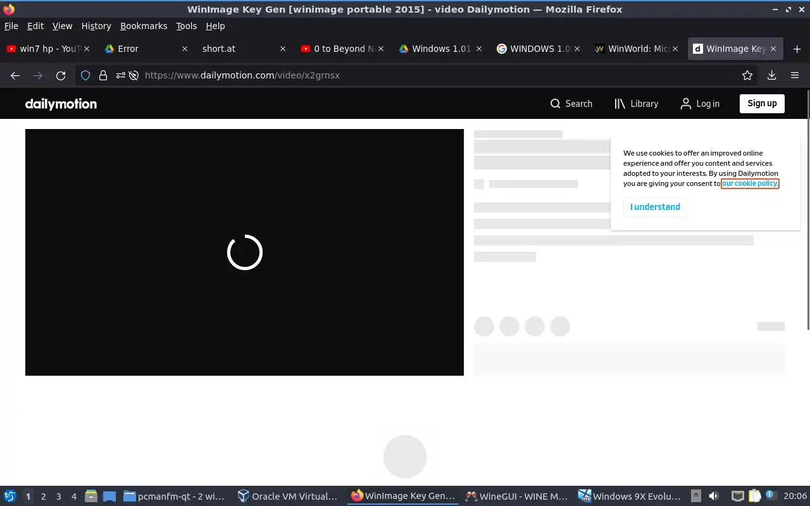
Task: Open the update notifier tray icon
Action: pyautogui.click(x=771, y=497)
